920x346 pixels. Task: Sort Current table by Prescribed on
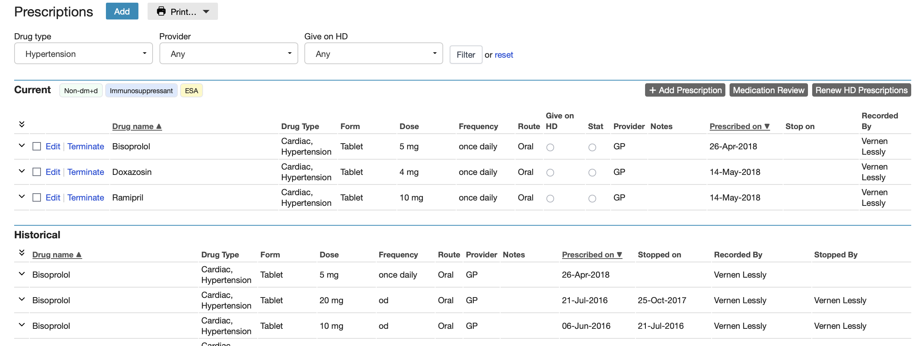740,126
